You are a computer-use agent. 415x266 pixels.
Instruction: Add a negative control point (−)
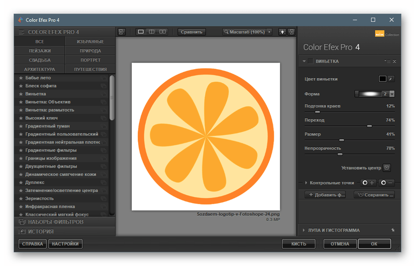(x=387, y=182)
